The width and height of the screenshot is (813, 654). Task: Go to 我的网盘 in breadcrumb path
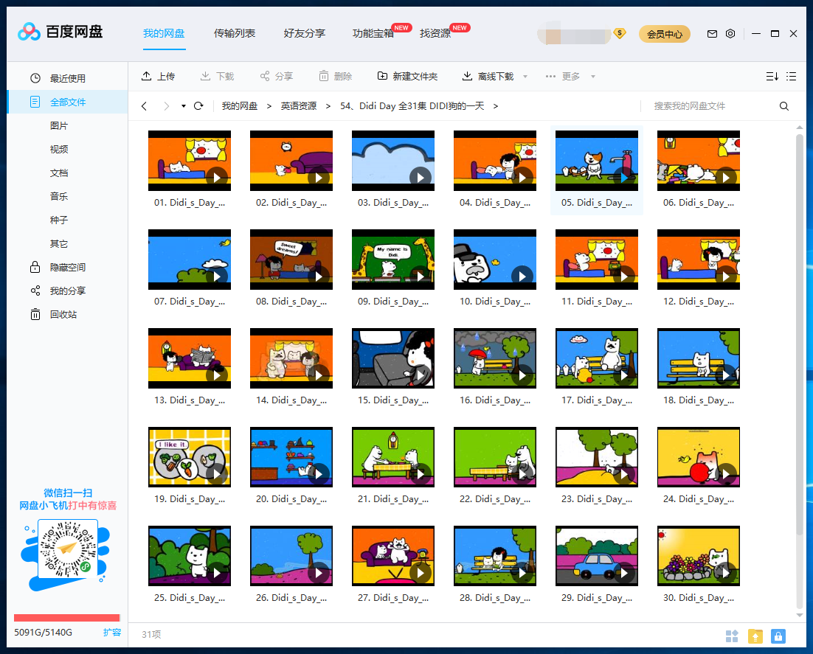click(x=240, y=106)
